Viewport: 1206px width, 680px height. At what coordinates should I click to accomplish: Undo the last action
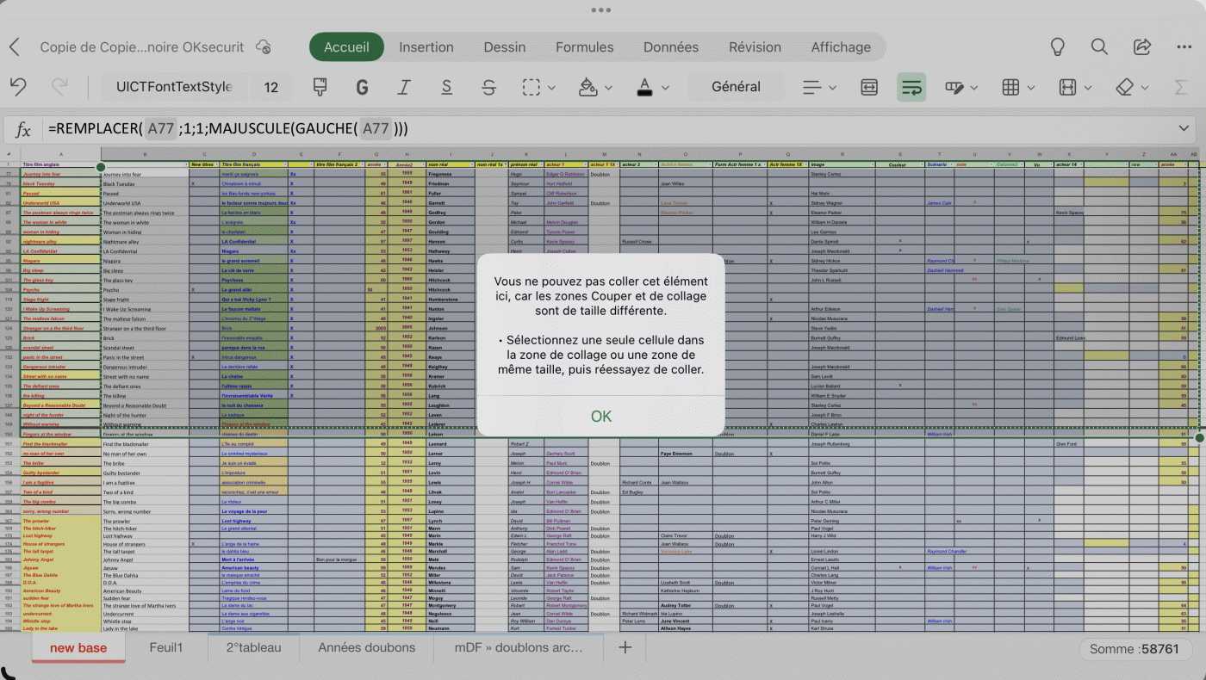tap(18, 87)
